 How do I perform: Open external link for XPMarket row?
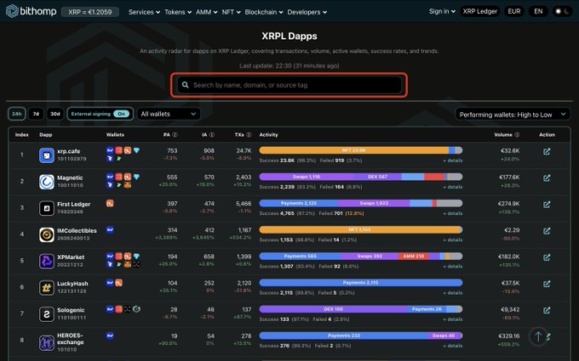pyautogui.click(x=547, y=257)
